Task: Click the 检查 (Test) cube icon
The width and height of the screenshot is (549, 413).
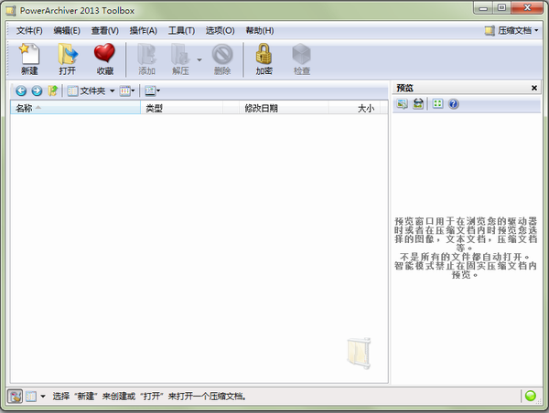Action: (301, 58)
